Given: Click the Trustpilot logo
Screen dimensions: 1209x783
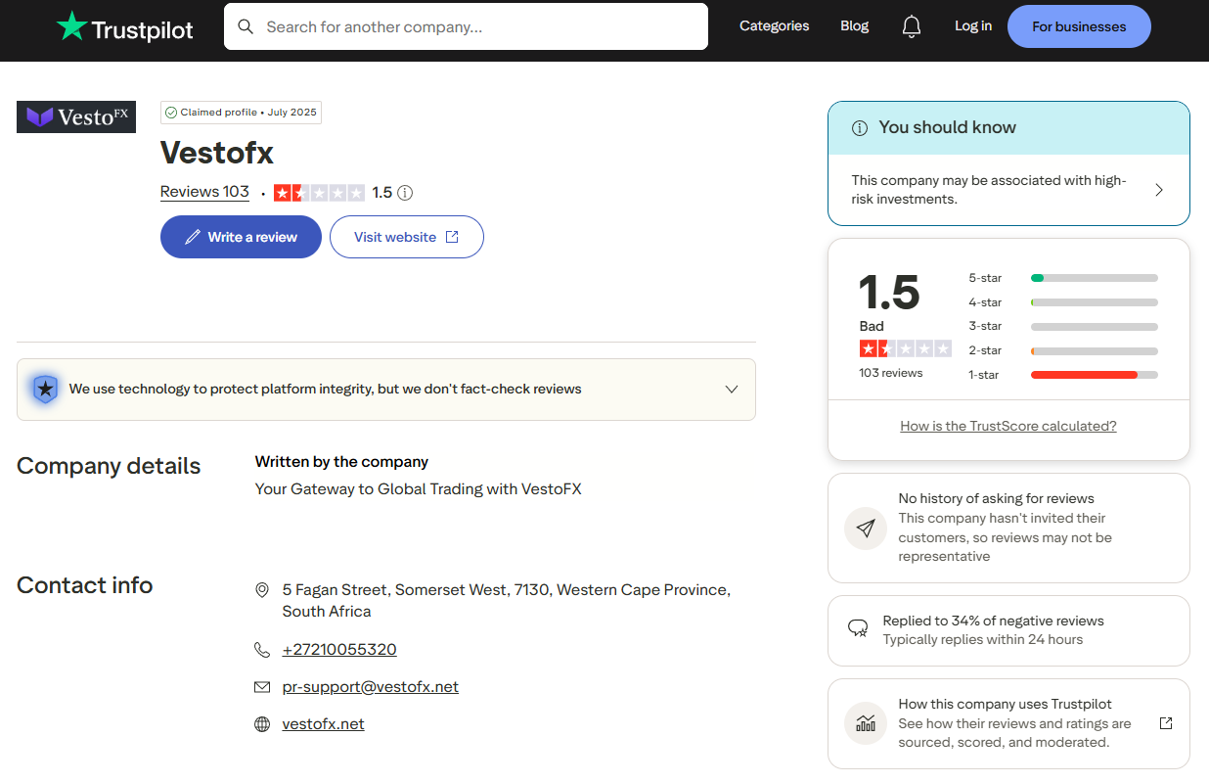Looking at the screenshot, I should (125, 26).
